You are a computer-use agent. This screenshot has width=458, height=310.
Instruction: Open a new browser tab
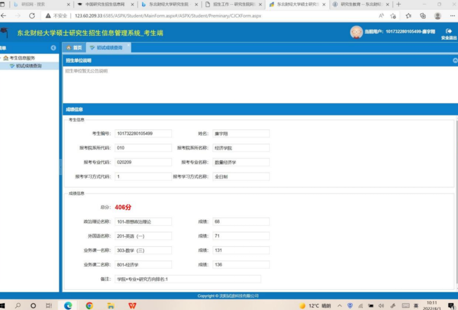pyautogui.click(x=398, y=4)
